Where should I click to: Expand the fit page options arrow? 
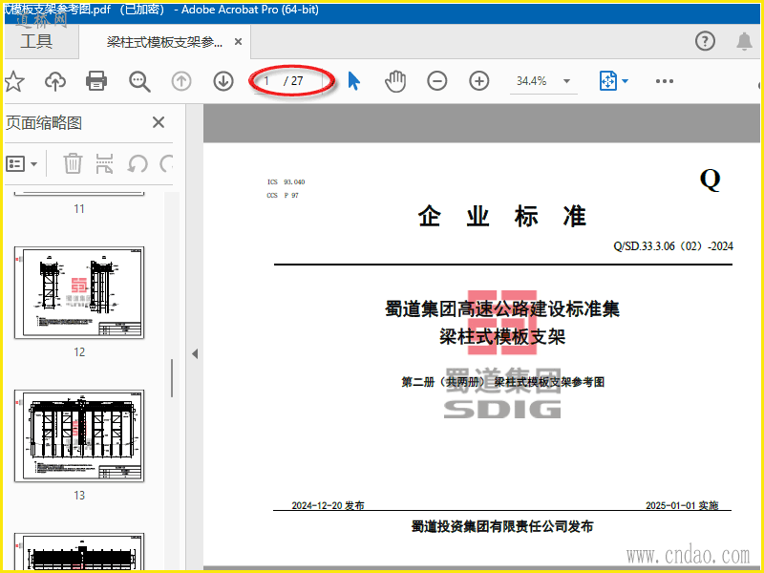point(626,81)
